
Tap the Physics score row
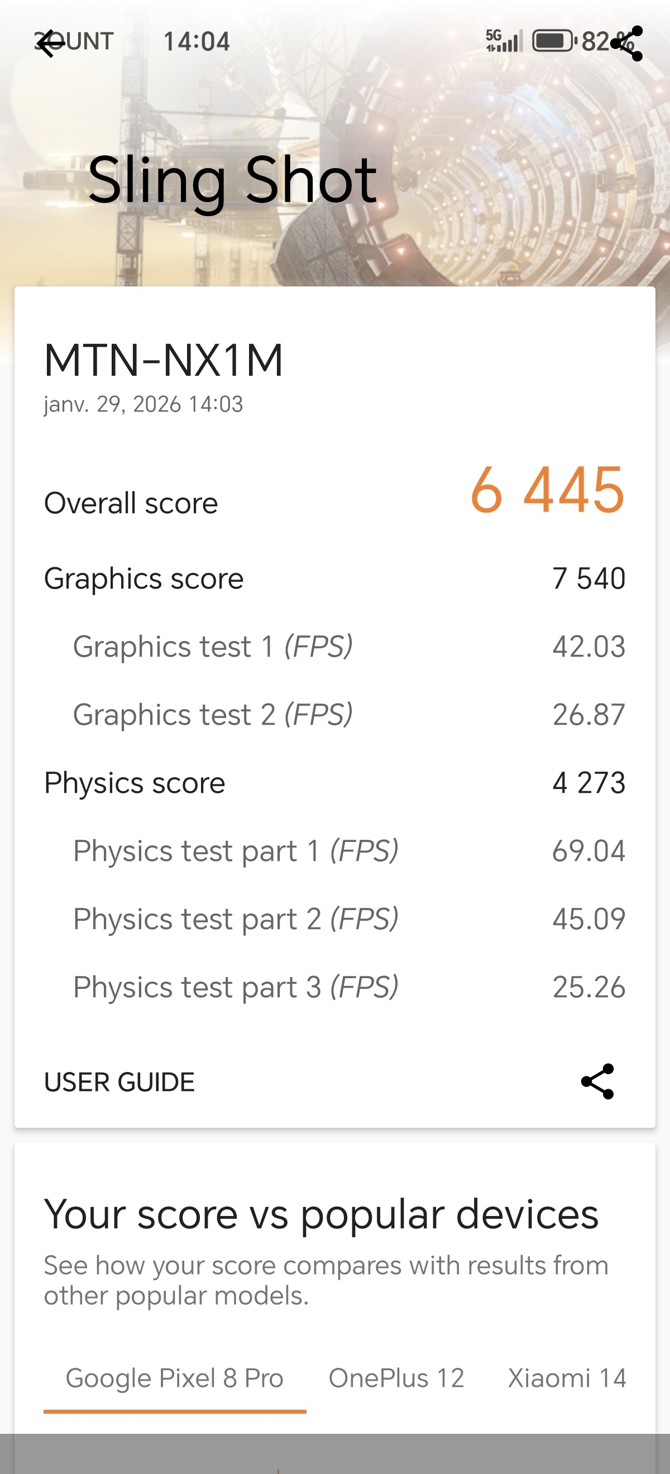(x=334, y=783)
